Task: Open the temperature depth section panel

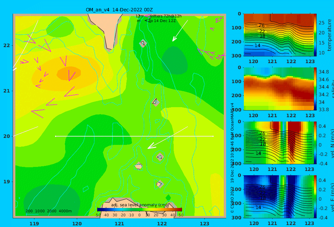Action: (x=279, y=35)
